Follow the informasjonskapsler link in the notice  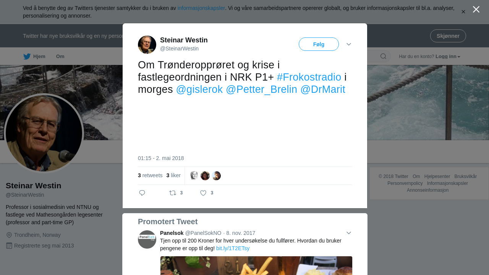[201, 8]
